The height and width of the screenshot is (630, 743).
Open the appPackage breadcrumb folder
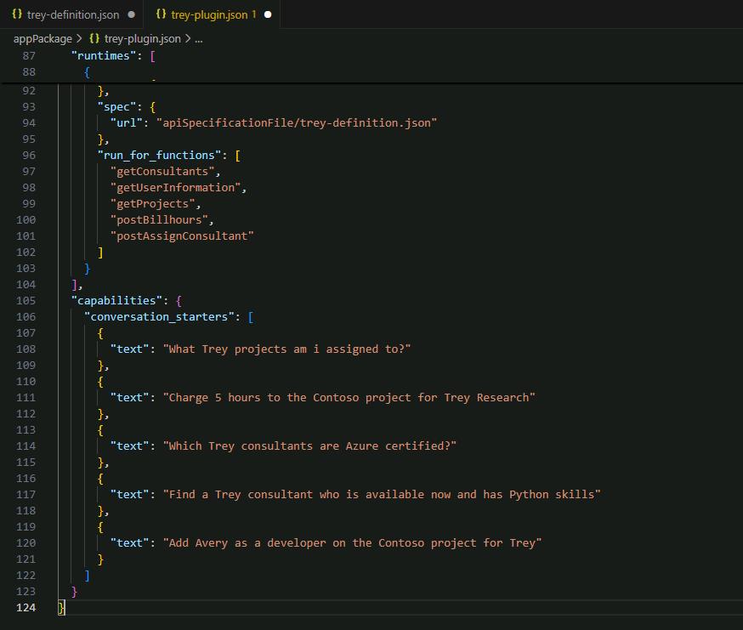coord(43,39)
